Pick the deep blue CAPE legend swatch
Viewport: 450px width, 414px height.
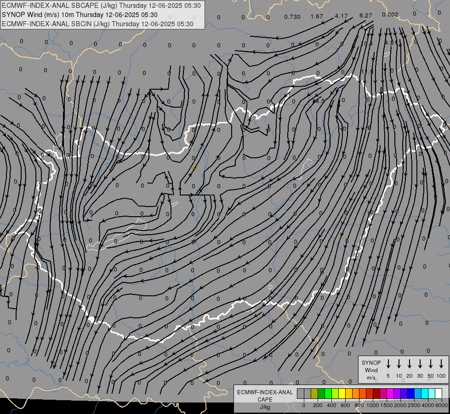tap(410, 393)
